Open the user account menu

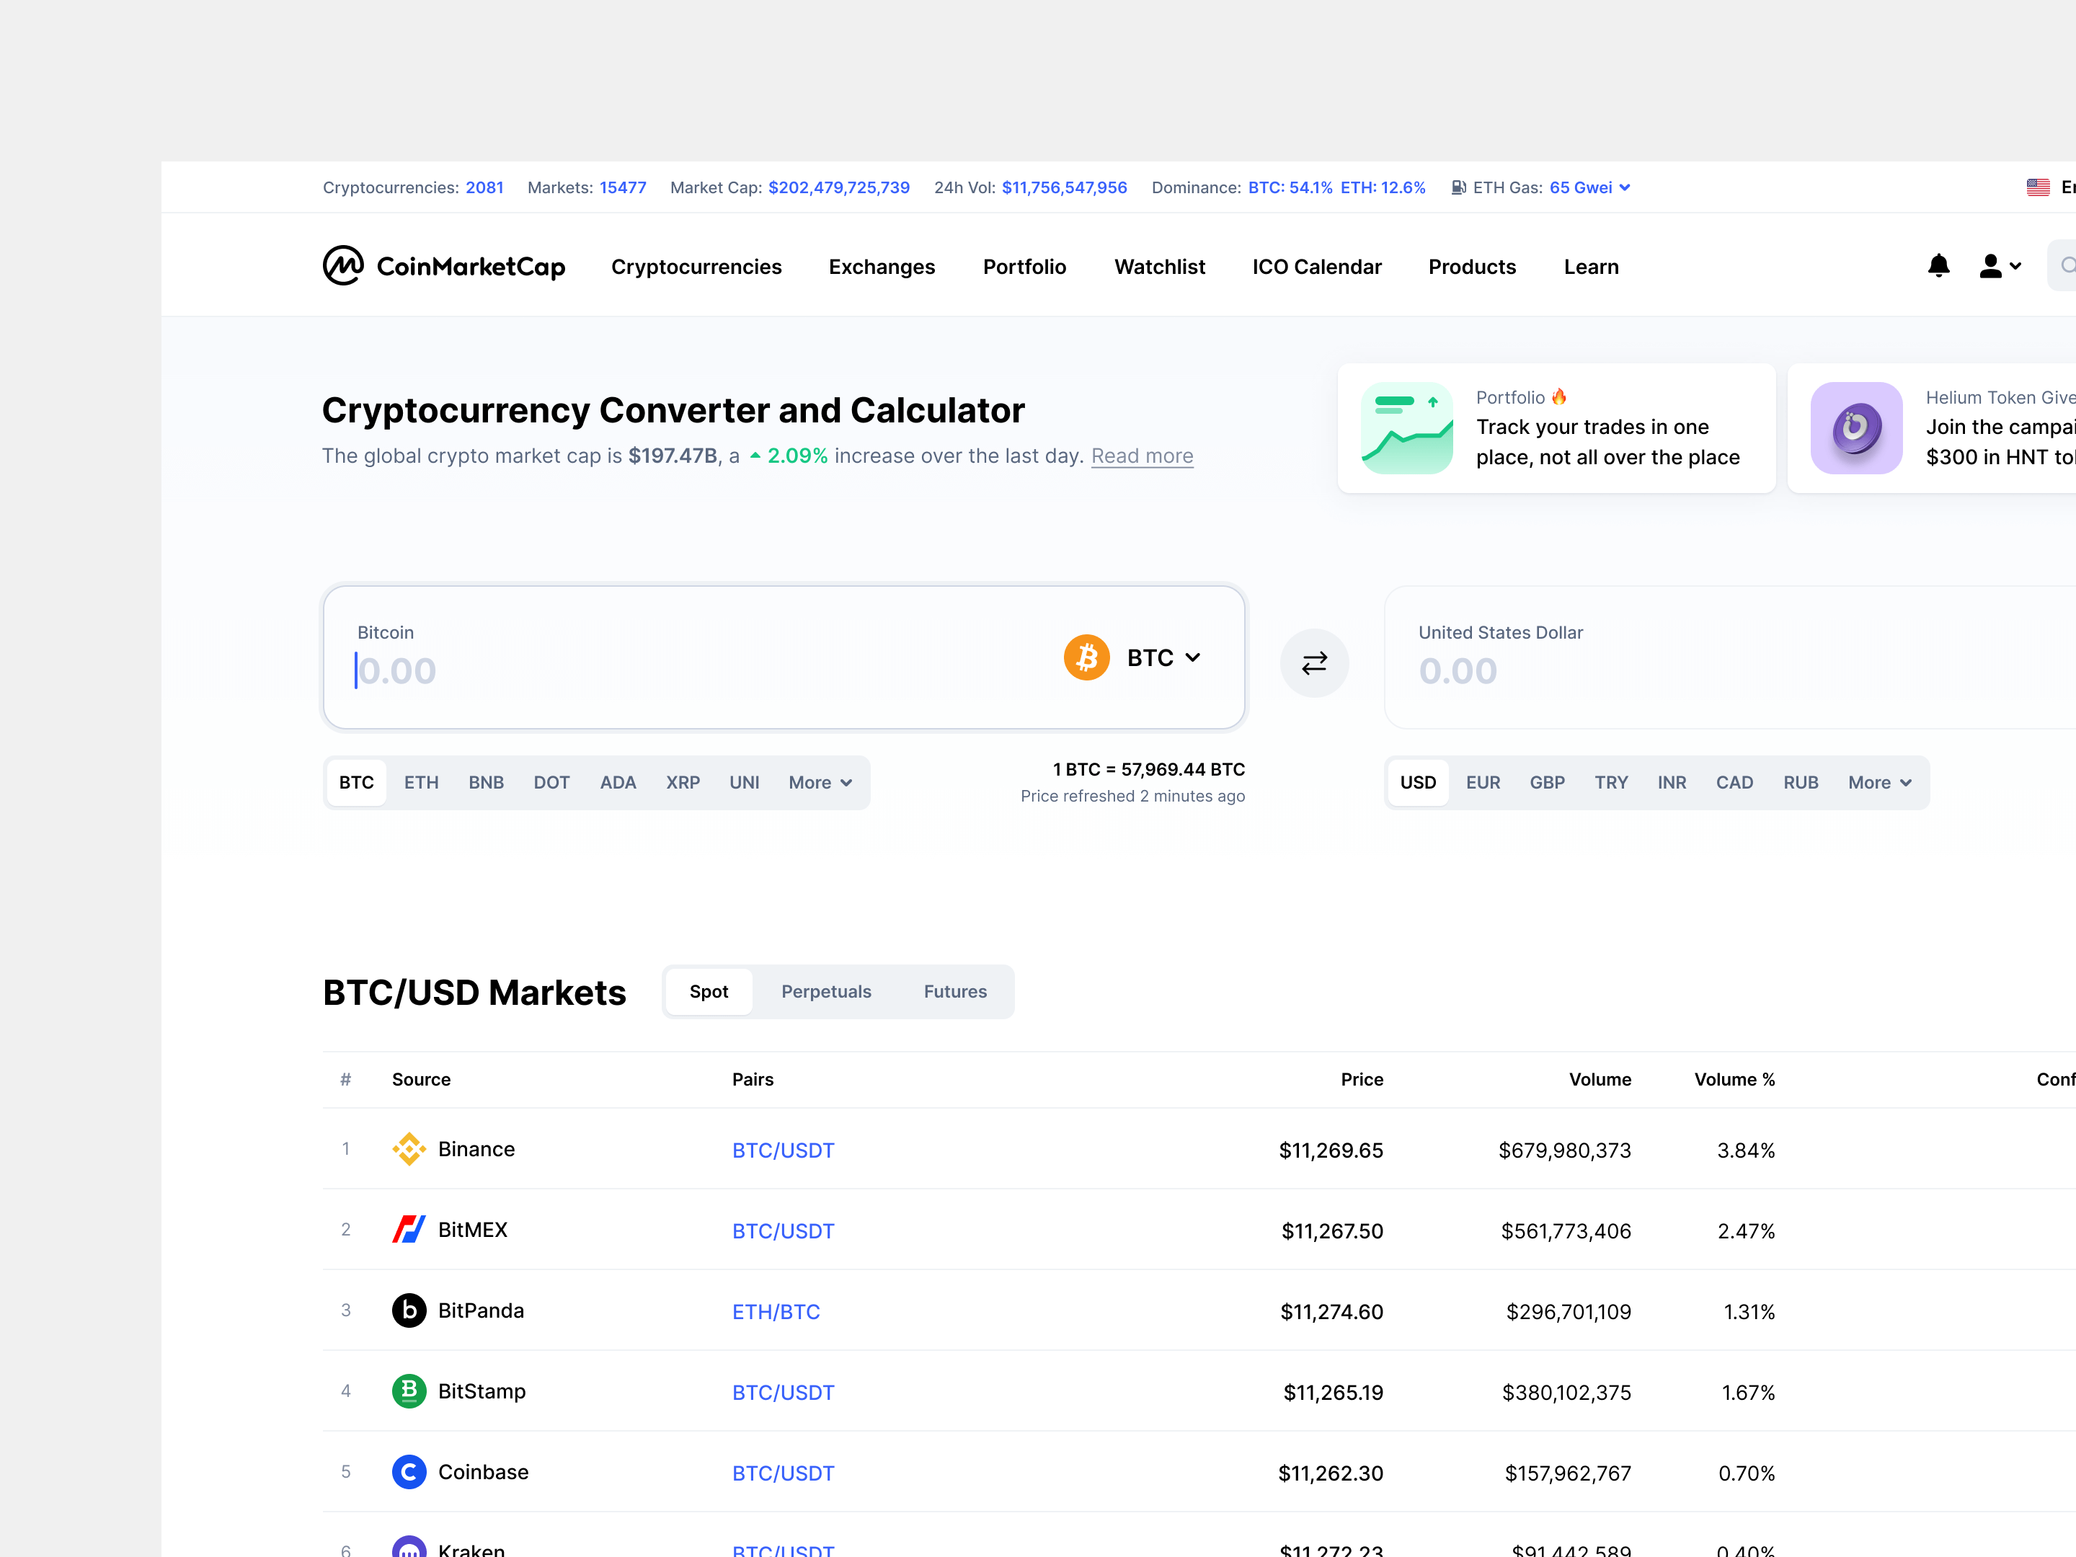pyautogui.click(x=1999, y=265)
